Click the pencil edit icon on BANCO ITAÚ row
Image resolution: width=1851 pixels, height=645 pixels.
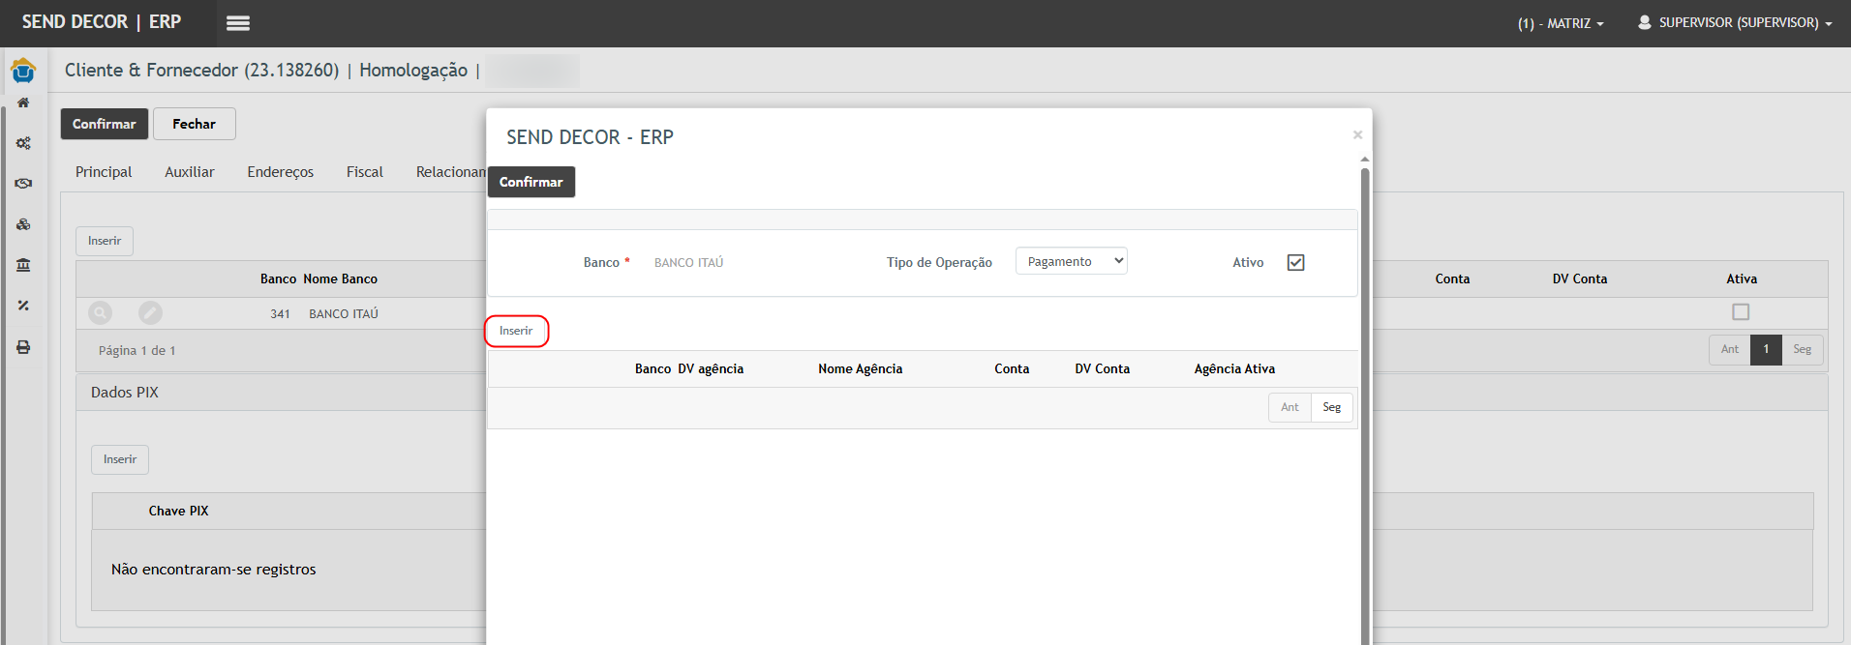[x=150, y=313]
